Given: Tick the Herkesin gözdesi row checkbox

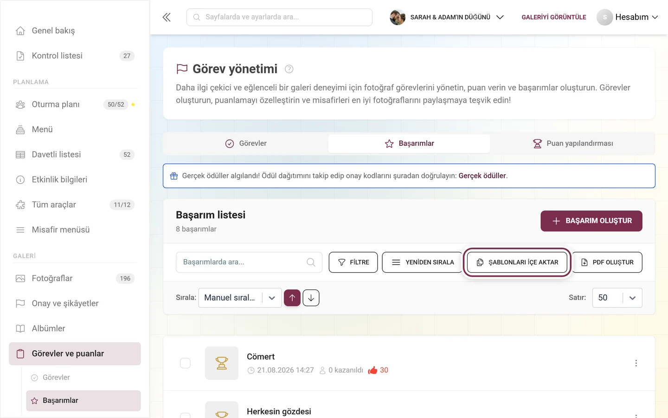Looking at the screenshot, I should pyautogui.click(x=185, y=415).
